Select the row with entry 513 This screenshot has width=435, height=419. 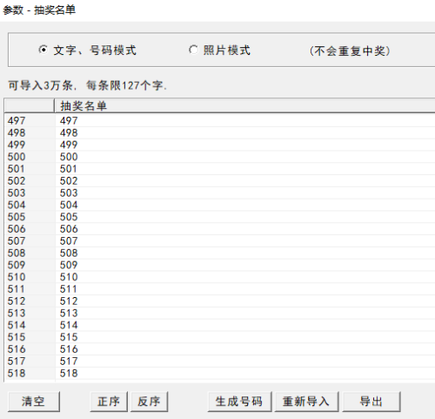point(219,313)
